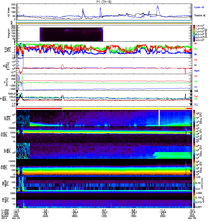Viewport: 208px width, 222px height.
Task: Click the green Viy velocity legend label
Action: tap(196, 82)
